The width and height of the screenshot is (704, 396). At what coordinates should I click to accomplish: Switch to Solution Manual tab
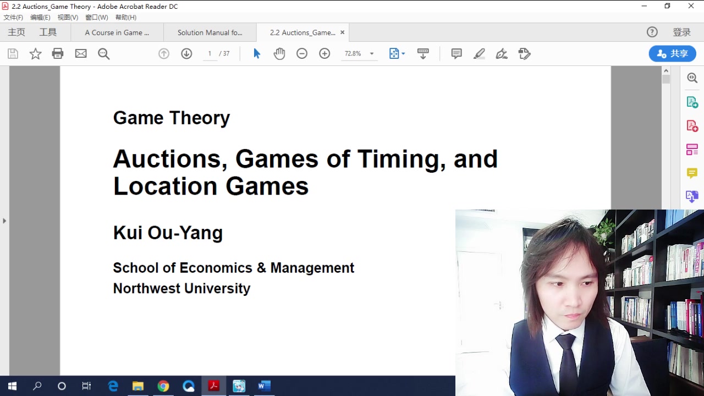tap(210, 32)
